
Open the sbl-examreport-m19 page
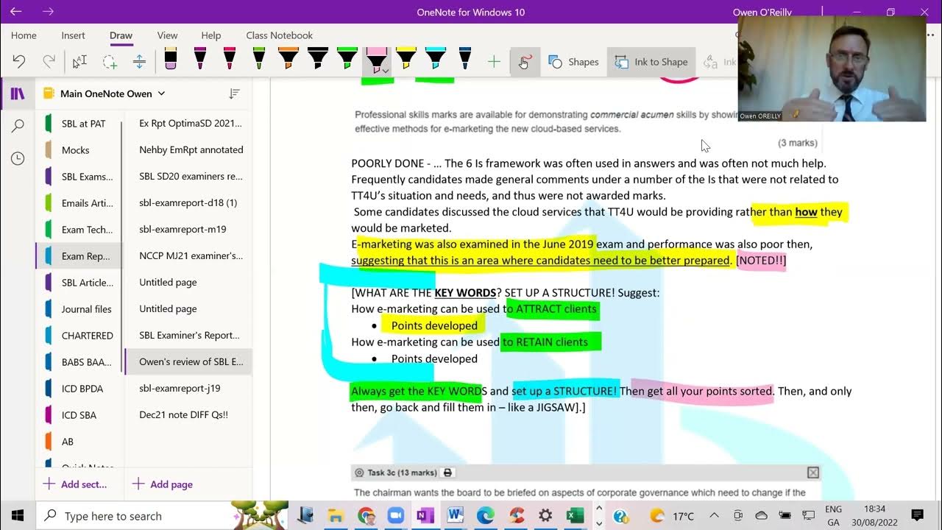188,230
